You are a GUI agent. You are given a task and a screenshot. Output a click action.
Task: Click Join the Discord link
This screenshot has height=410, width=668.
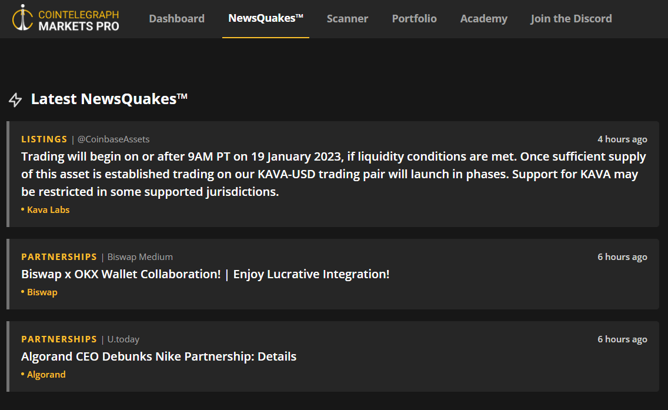(570, 19)
